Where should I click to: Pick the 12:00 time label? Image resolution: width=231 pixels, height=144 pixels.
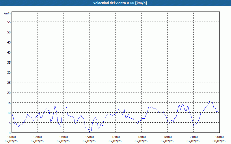point(115,137)
